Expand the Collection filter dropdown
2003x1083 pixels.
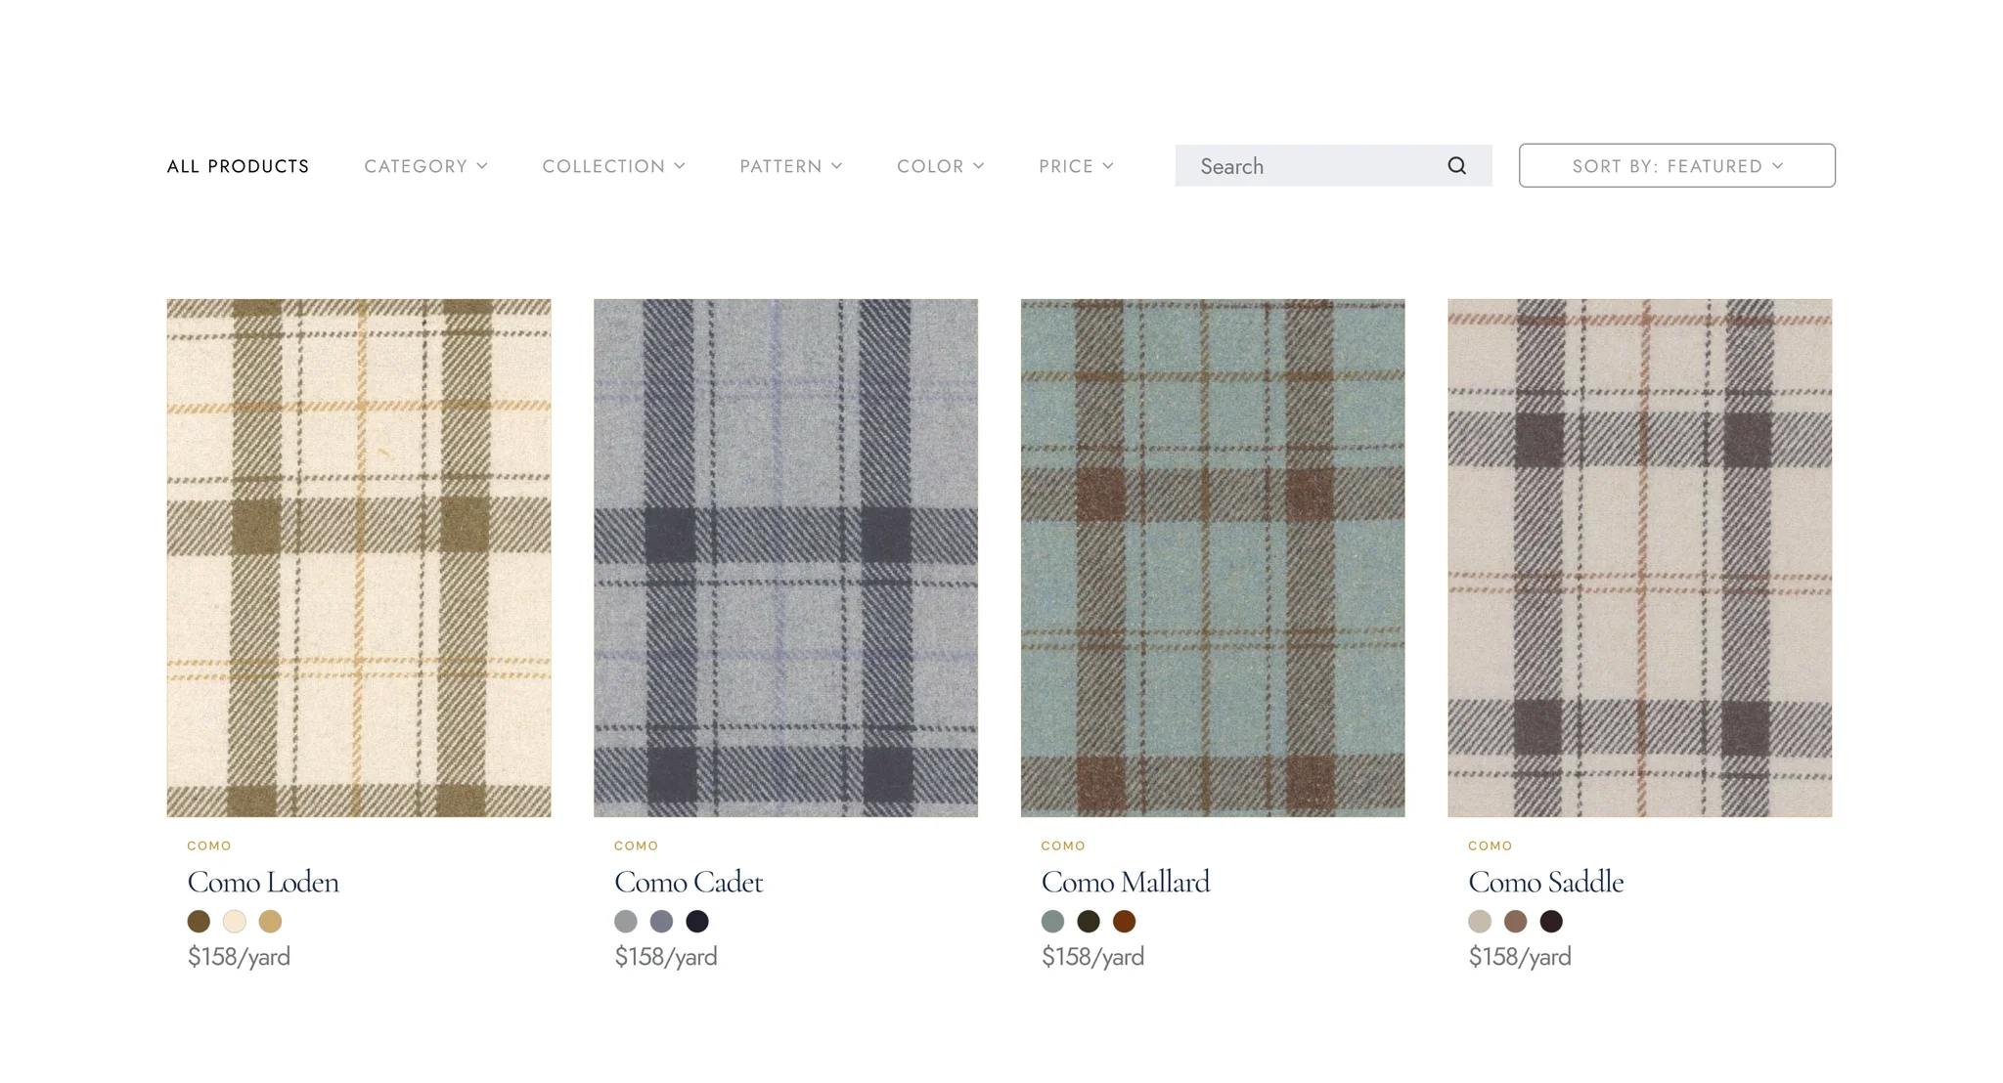click(613, 166)
